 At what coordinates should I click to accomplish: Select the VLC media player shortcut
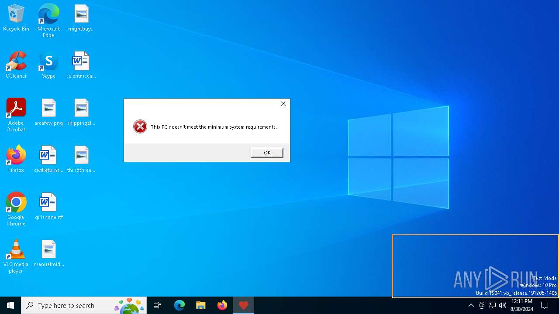(16, 256)
